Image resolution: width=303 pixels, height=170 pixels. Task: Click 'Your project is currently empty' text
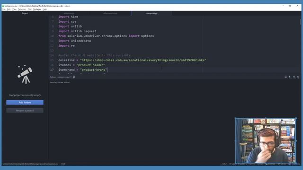point(25,95)
